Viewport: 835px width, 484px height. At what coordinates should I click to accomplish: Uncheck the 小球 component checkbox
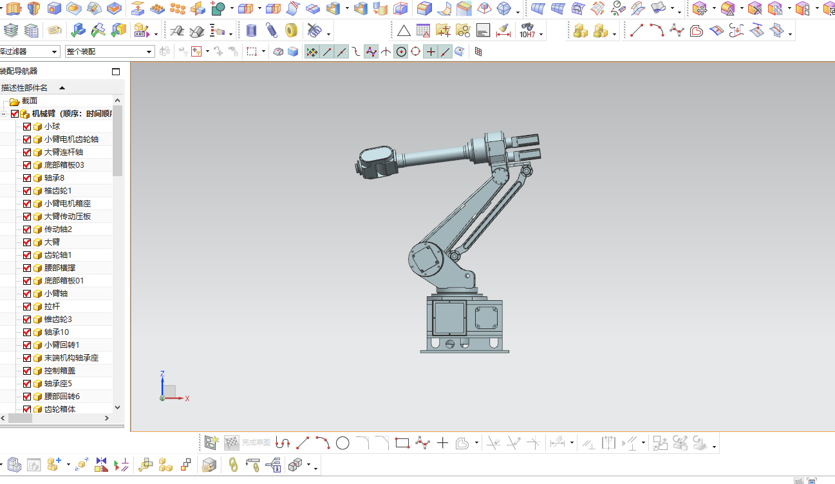(x=27, y=127)
